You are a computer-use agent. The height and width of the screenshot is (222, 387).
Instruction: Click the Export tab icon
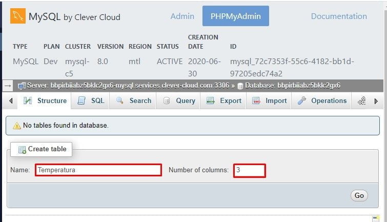point(210,101)
